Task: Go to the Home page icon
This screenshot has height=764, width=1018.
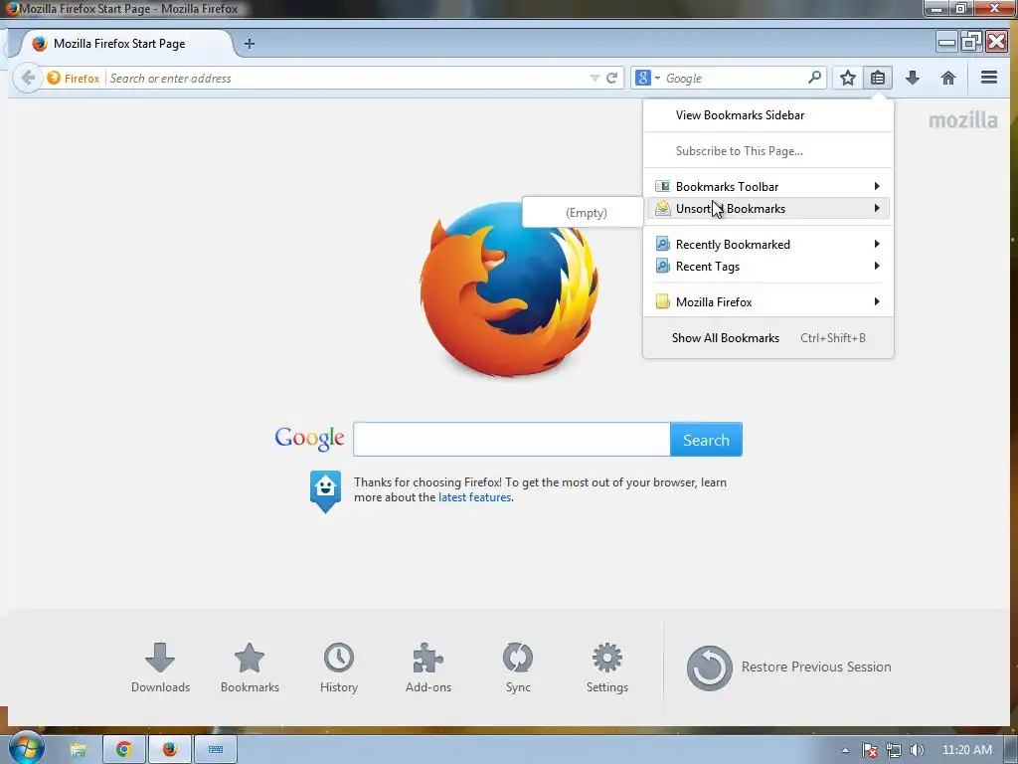Action: [947, 78]
